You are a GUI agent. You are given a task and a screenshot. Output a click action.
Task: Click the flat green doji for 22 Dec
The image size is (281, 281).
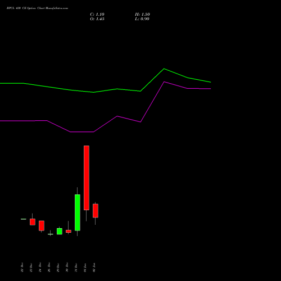(24, 219)
